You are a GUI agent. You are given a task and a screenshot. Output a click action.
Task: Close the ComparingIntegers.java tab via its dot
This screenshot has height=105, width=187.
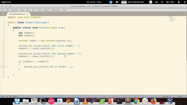[x=27, y=14]
